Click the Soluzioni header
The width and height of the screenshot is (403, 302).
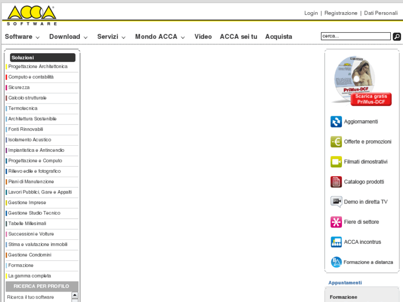tap(43, 58)
